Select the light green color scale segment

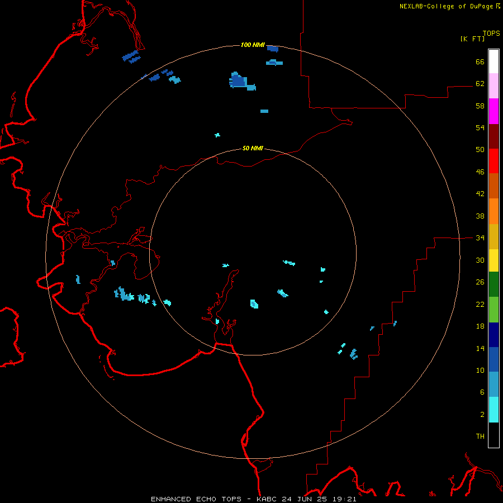coord(493,310)
